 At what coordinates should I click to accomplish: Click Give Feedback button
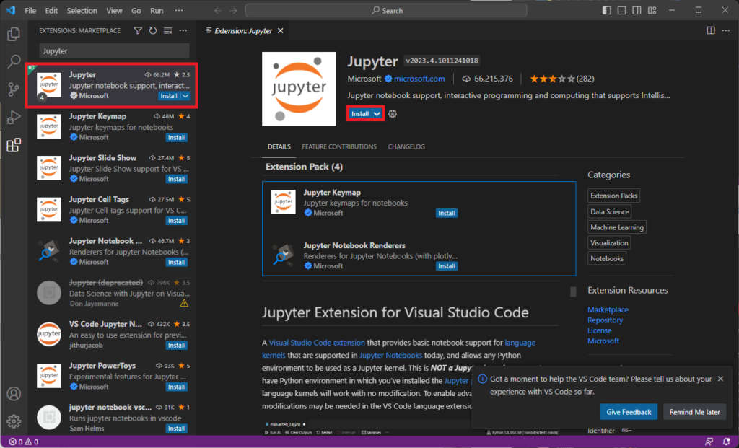tap(629, 412)
